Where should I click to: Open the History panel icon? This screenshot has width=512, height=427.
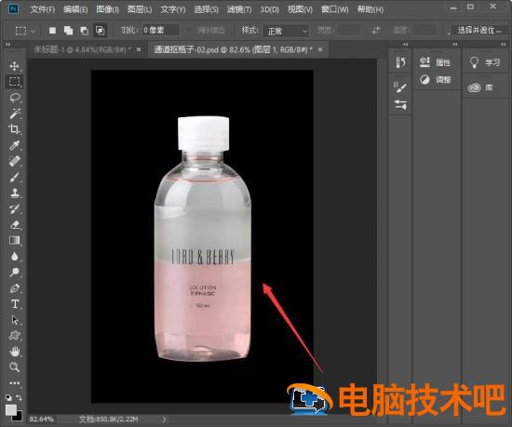[x=400, y=62]
